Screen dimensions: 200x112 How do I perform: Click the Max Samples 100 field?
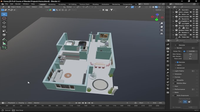190,54
